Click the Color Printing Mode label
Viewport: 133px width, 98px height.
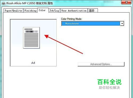pyautogui.click(x=72, y=19)
